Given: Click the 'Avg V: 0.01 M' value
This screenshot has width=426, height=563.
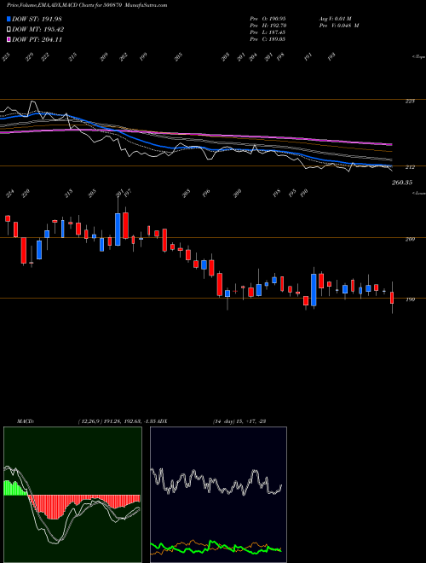Looking at the screenshot, I should (x=335, y=18).
